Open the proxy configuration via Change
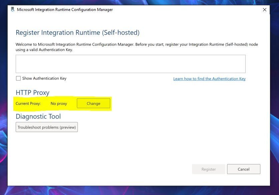This screenshot has height=195, width=279. pyautogui.click(x=93, y=103)
